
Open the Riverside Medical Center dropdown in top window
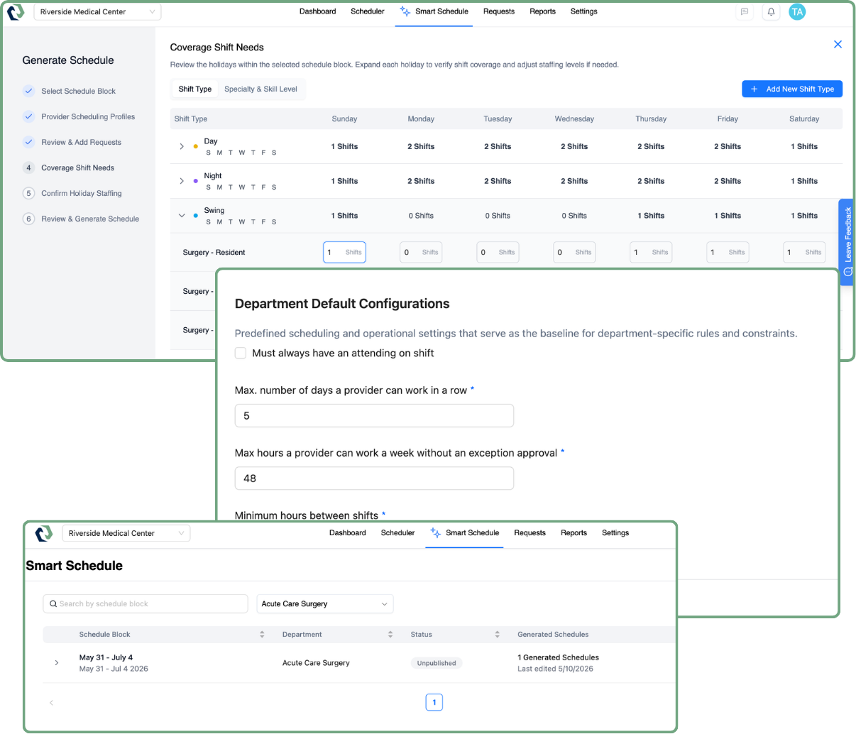point(97,12)
